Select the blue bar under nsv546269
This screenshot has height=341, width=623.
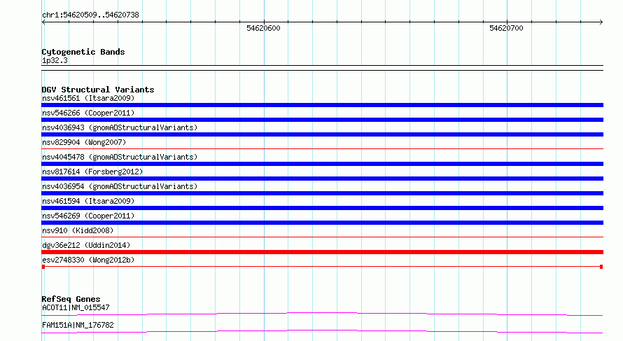(322, 223)
